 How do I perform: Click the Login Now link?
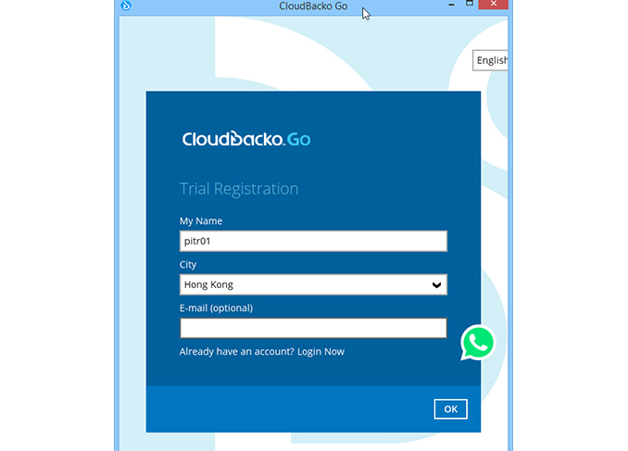tap(320, 352)
